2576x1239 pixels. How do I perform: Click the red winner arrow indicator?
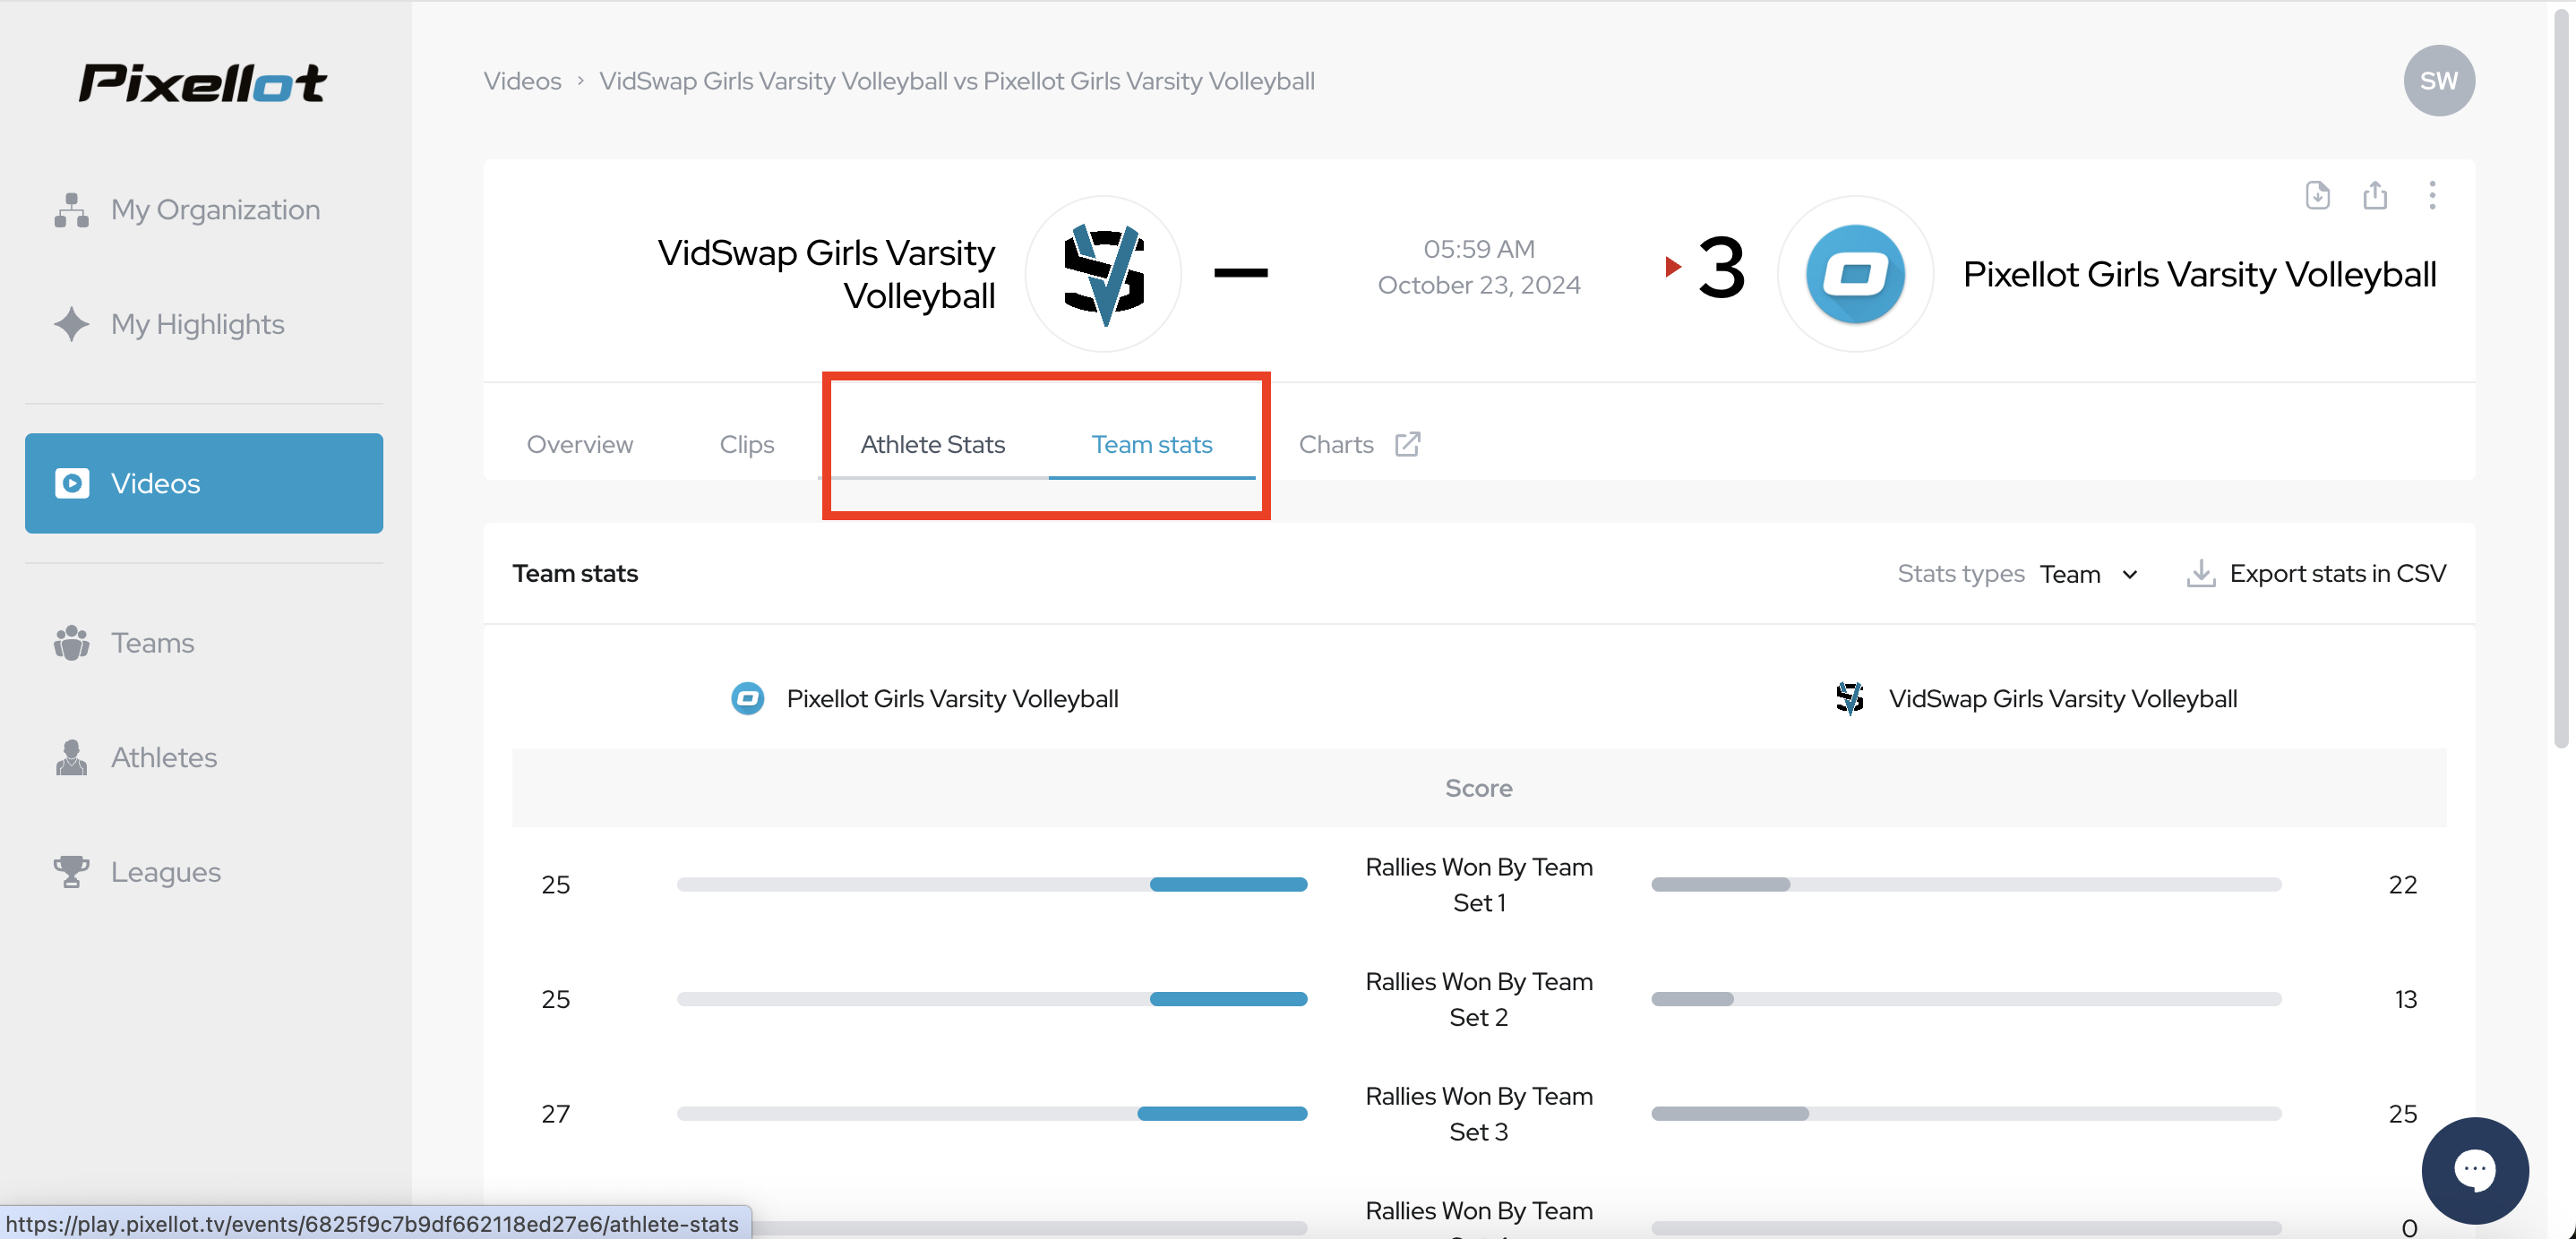1672,267
